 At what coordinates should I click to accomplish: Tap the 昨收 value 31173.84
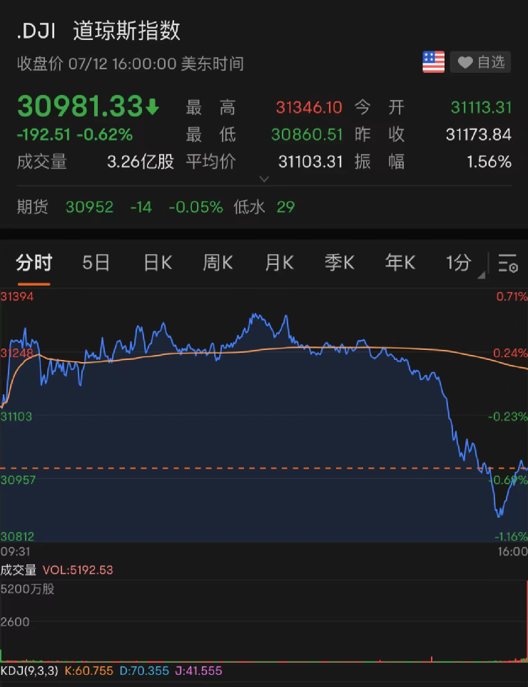pyautogui.click(x=479, y=134)
